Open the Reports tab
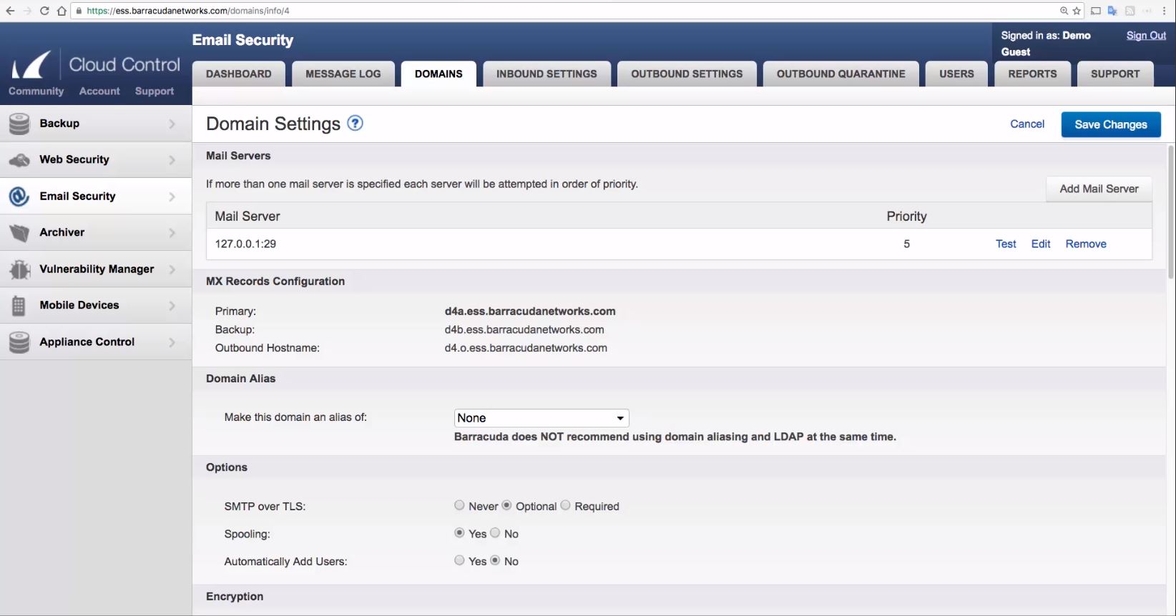 click(x=1032, y=74)
